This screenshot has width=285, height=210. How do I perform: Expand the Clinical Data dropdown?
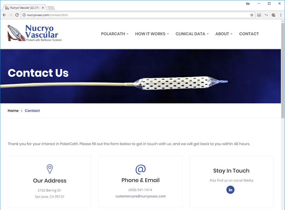point(192,34)
